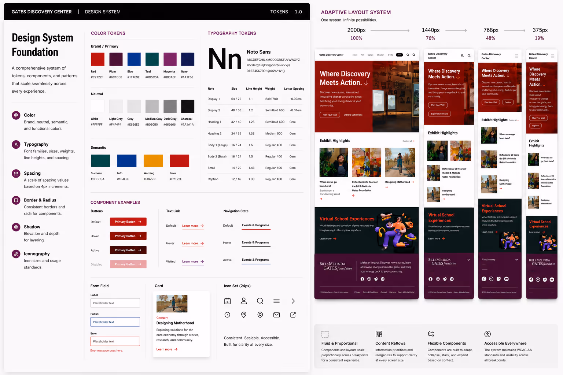Click the Label form field input
The image size is (563, 375).
click(x=115, y=303)
